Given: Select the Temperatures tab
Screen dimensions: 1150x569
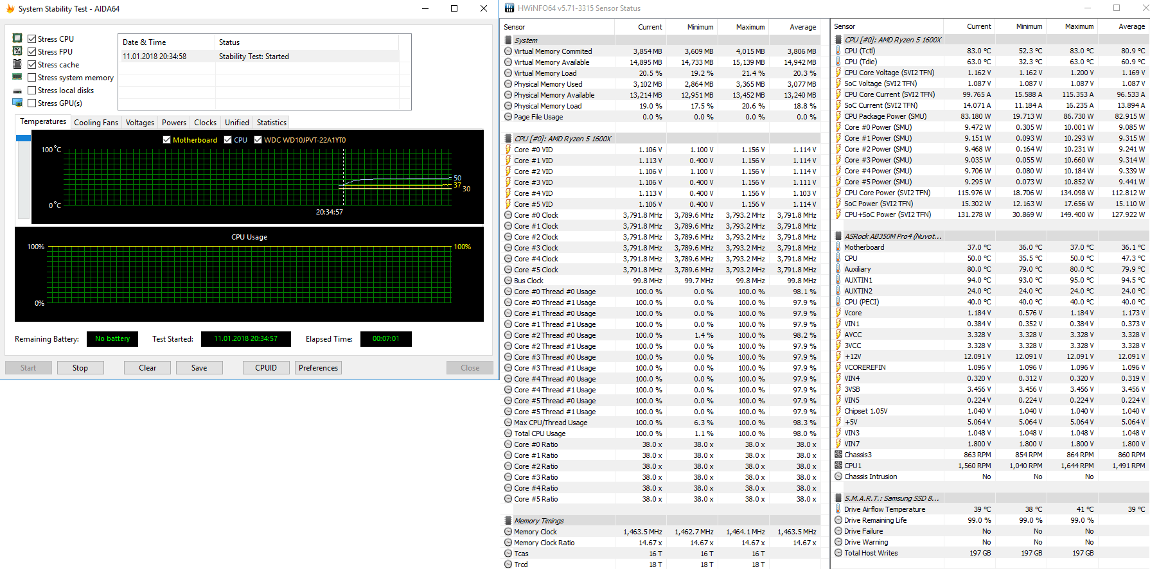Looking at the screenshot, I should point(43,121).
